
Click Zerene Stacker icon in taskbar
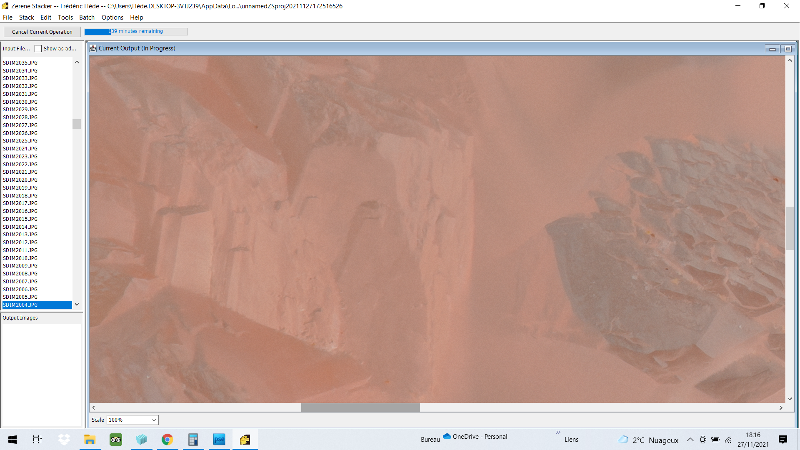click(245, 440)
